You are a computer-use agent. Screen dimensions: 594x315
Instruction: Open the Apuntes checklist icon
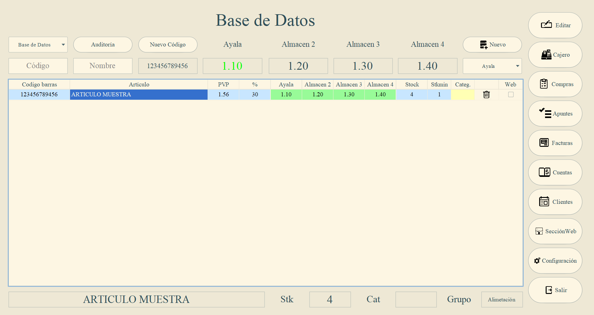point(545,113)
